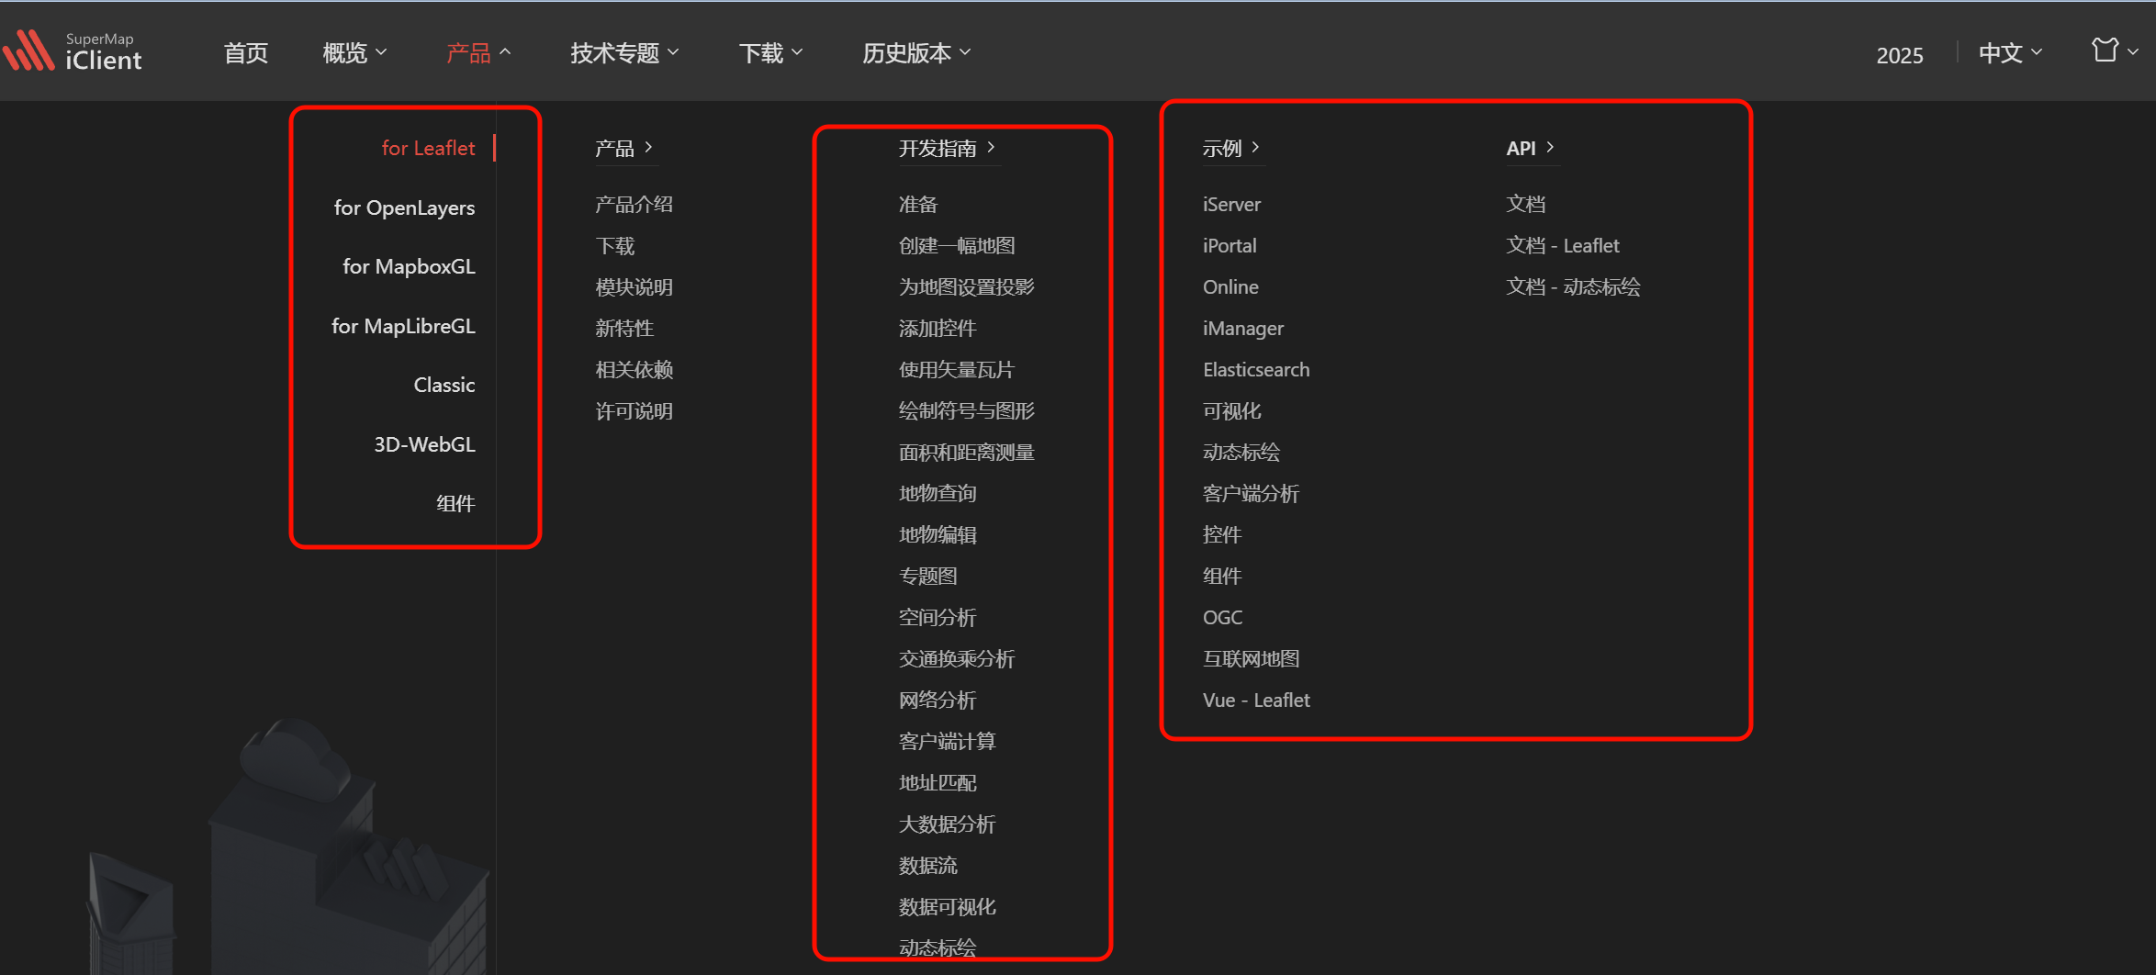Open 使用矢量瓦片 guide link
Viewport: 2156px width, 975px height.
pyautogui.click(x=956, y=369)
